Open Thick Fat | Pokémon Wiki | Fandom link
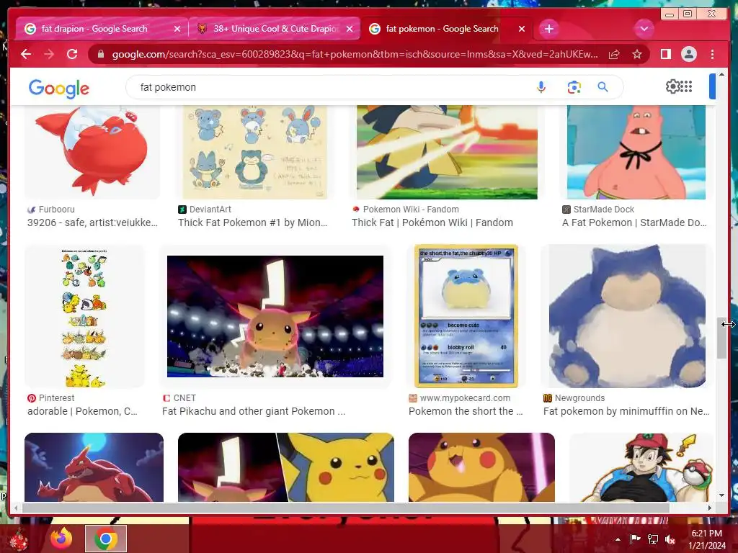This screenshot has height=553, width=738. pos(432,222)
